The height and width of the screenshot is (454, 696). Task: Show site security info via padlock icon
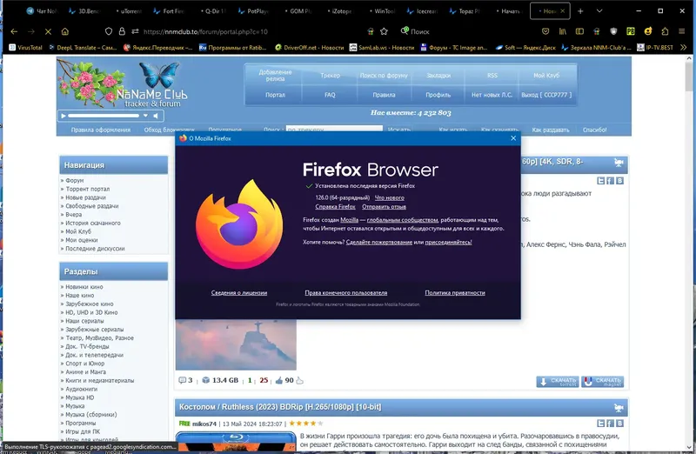point(122,31)
